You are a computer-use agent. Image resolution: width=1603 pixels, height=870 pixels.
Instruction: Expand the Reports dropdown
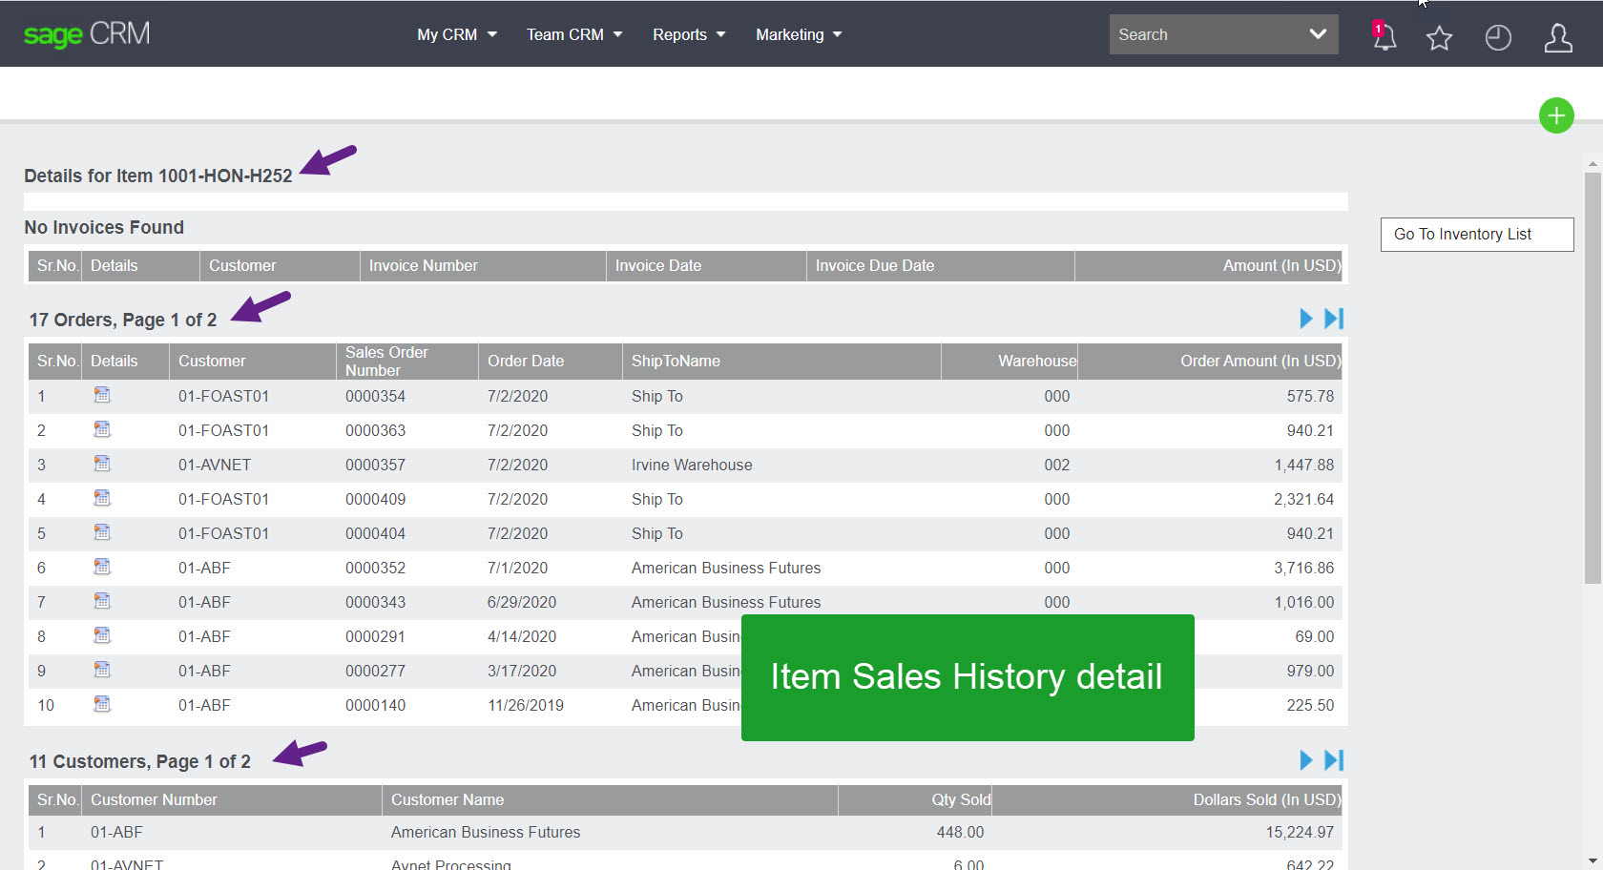pos(687,34)
